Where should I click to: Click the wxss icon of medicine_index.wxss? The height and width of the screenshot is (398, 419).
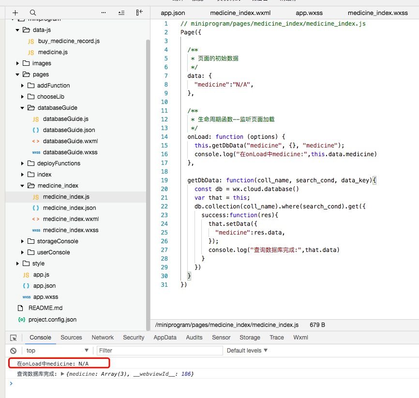coord(36,230)
